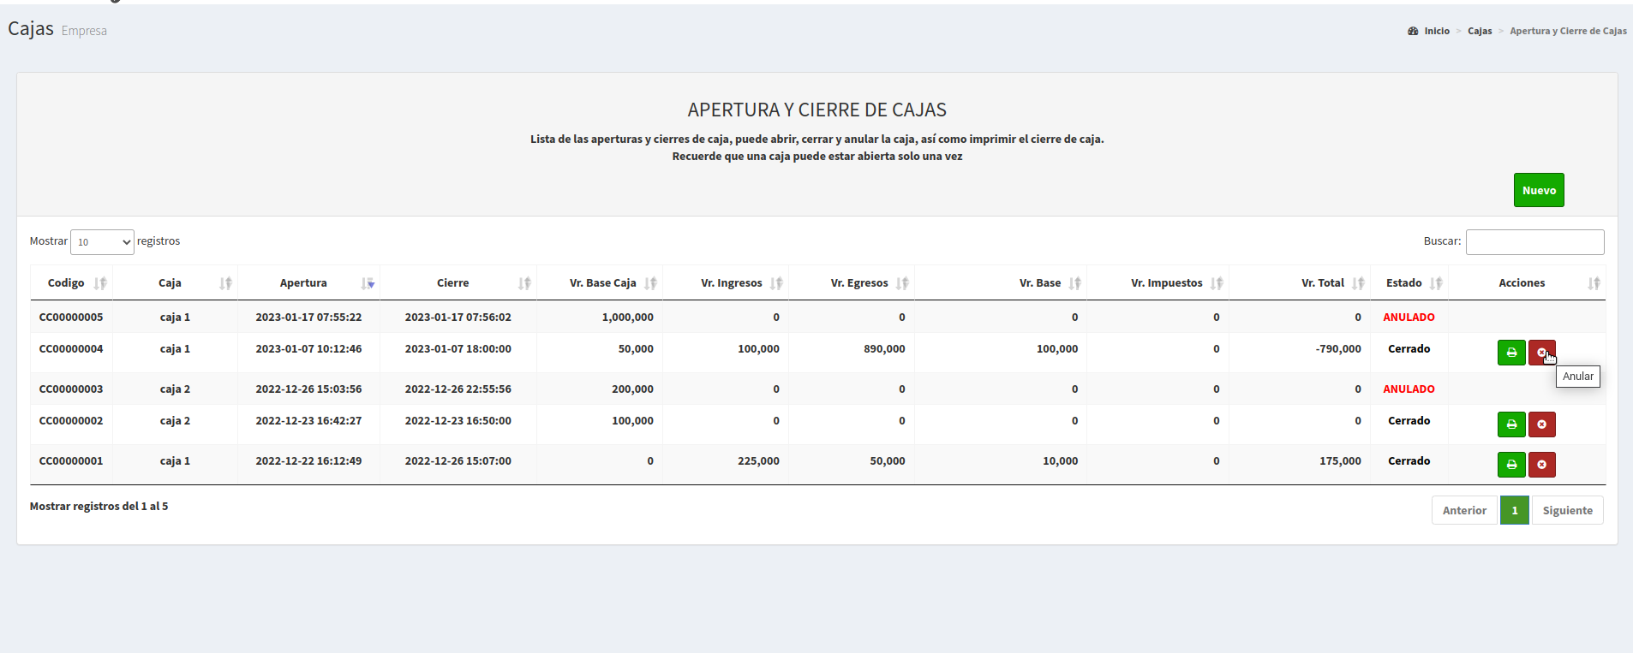This screenshot has width=1633, height=653.
Task: Open the Mostrar registros count dropdown
Action: 102,242
